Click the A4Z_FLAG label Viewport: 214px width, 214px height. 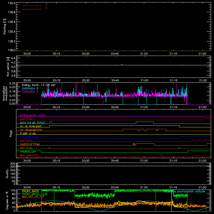click(26, 148)
